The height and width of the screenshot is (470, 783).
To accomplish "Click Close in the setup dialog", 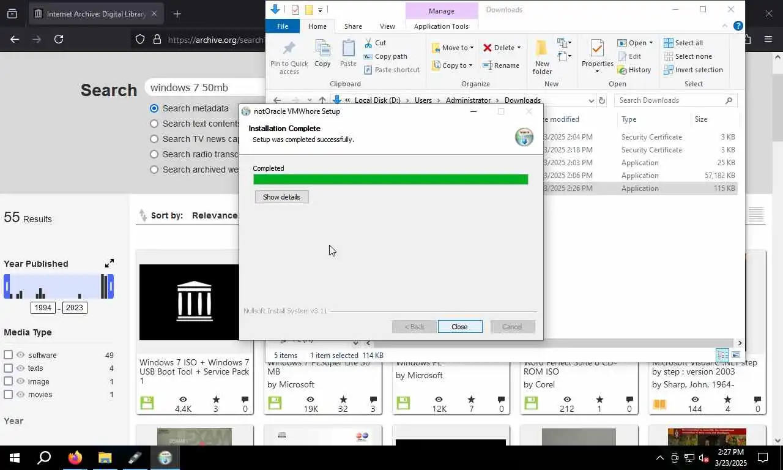I will pos(460,327).
